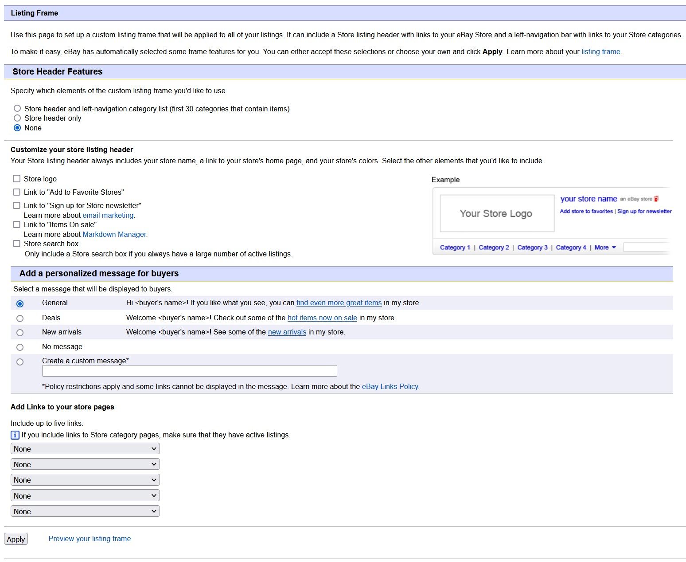Open the fifth store links dropdown

click(85, 511)
